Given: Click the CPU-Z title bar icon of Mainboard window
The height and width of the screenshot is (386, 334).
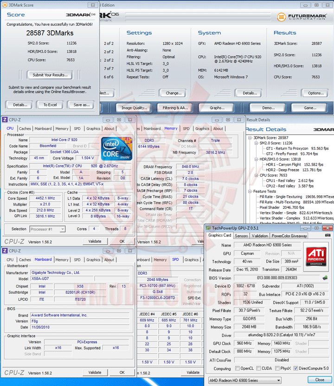Looking at the screenshot, I should click(5, 251).
